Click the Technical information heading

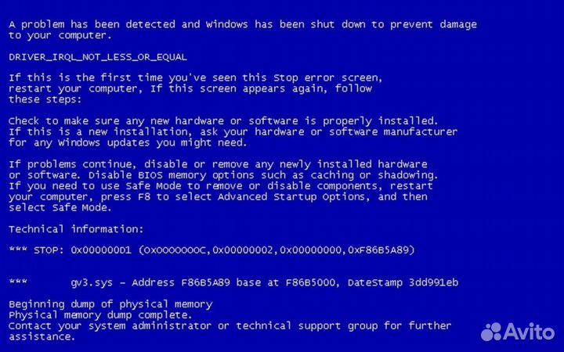click(x=76, y=228)
